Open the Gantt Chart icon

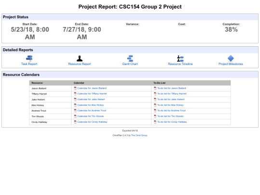pos(130,58)
